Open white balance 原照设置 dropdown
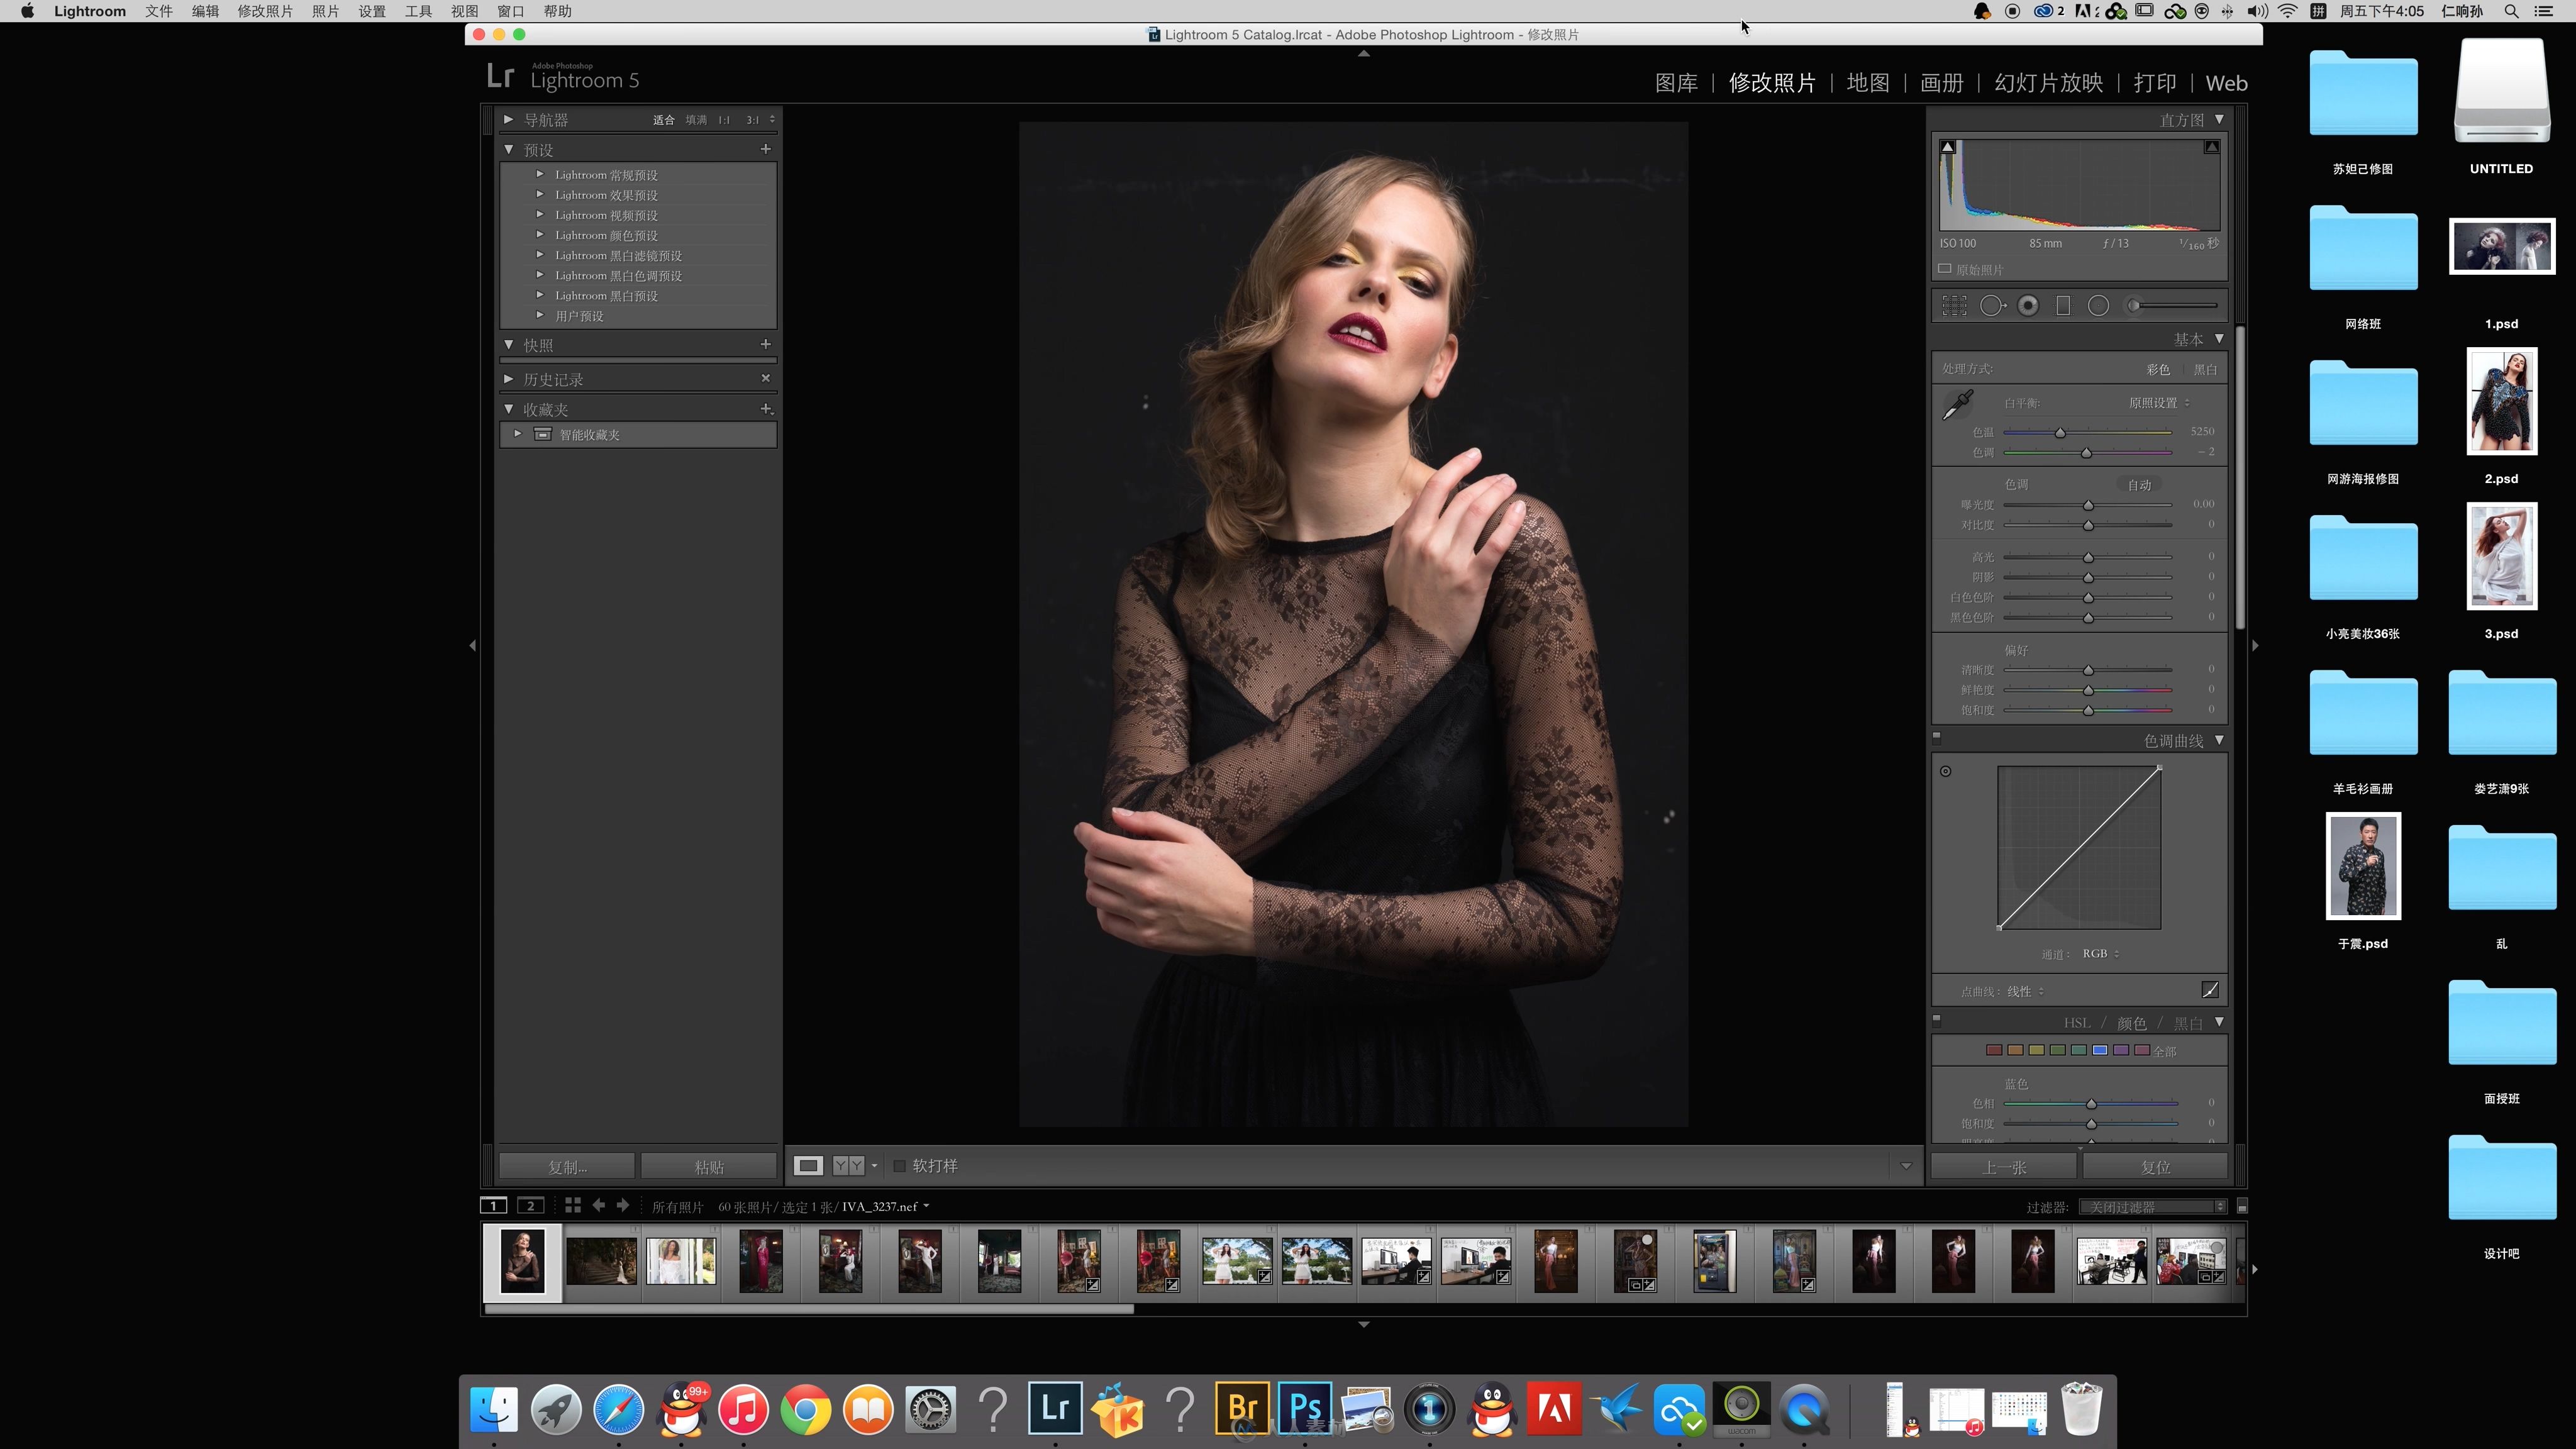 click(x=2159, y=403)
